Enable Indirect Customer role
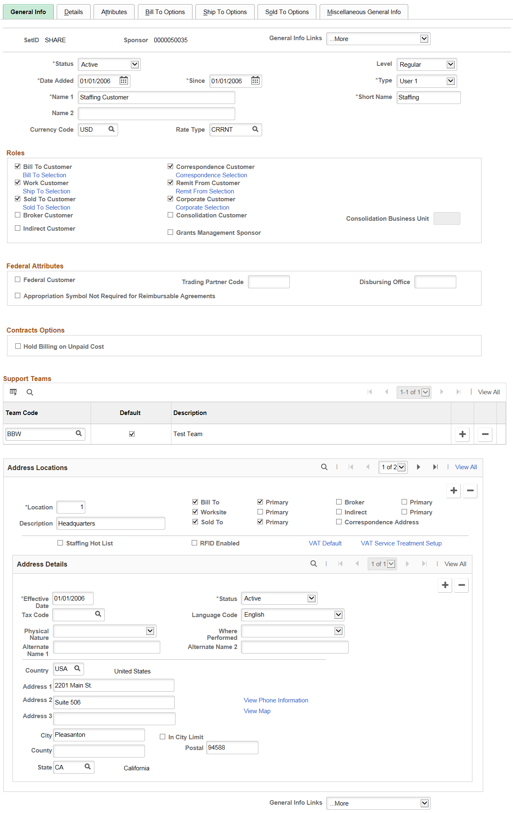513x813 pixels. click(x=17, y=228)
